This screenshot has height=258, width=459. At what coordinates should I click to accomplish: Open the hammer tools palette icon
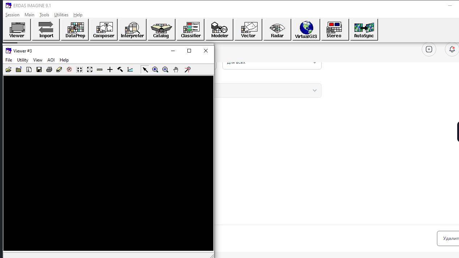(120, 69)
